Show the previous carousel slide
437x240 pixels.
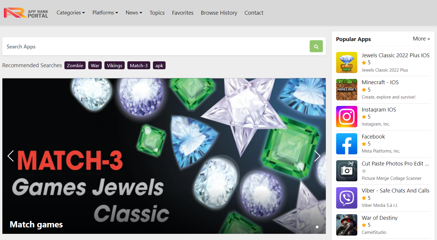pos(11,156)
